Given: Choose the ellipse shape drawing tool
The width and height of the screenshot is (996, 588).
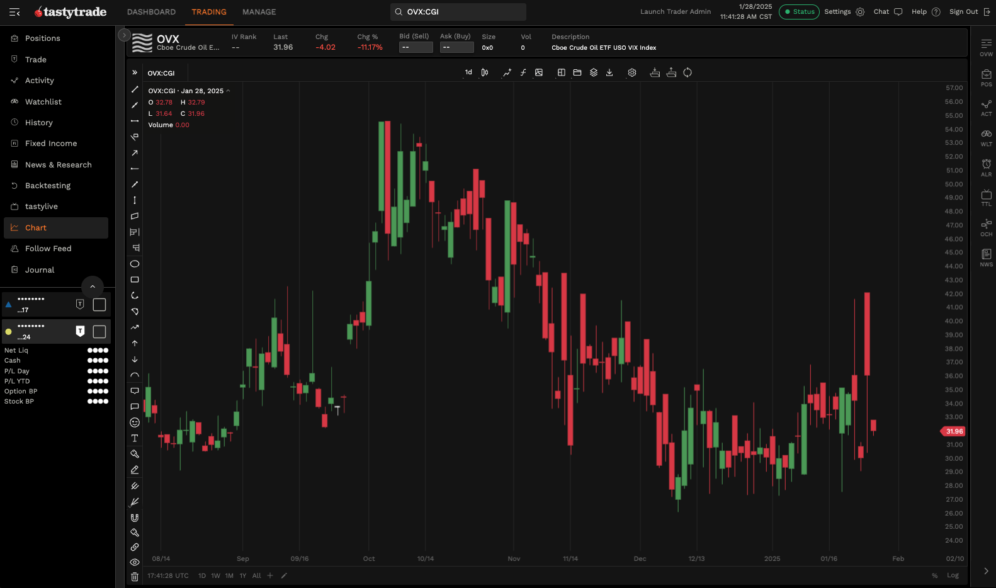Looking at the screenshot, I should coord(135,264).
